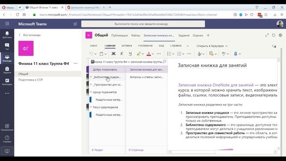Open highlight color dropdown arrow

143,54
